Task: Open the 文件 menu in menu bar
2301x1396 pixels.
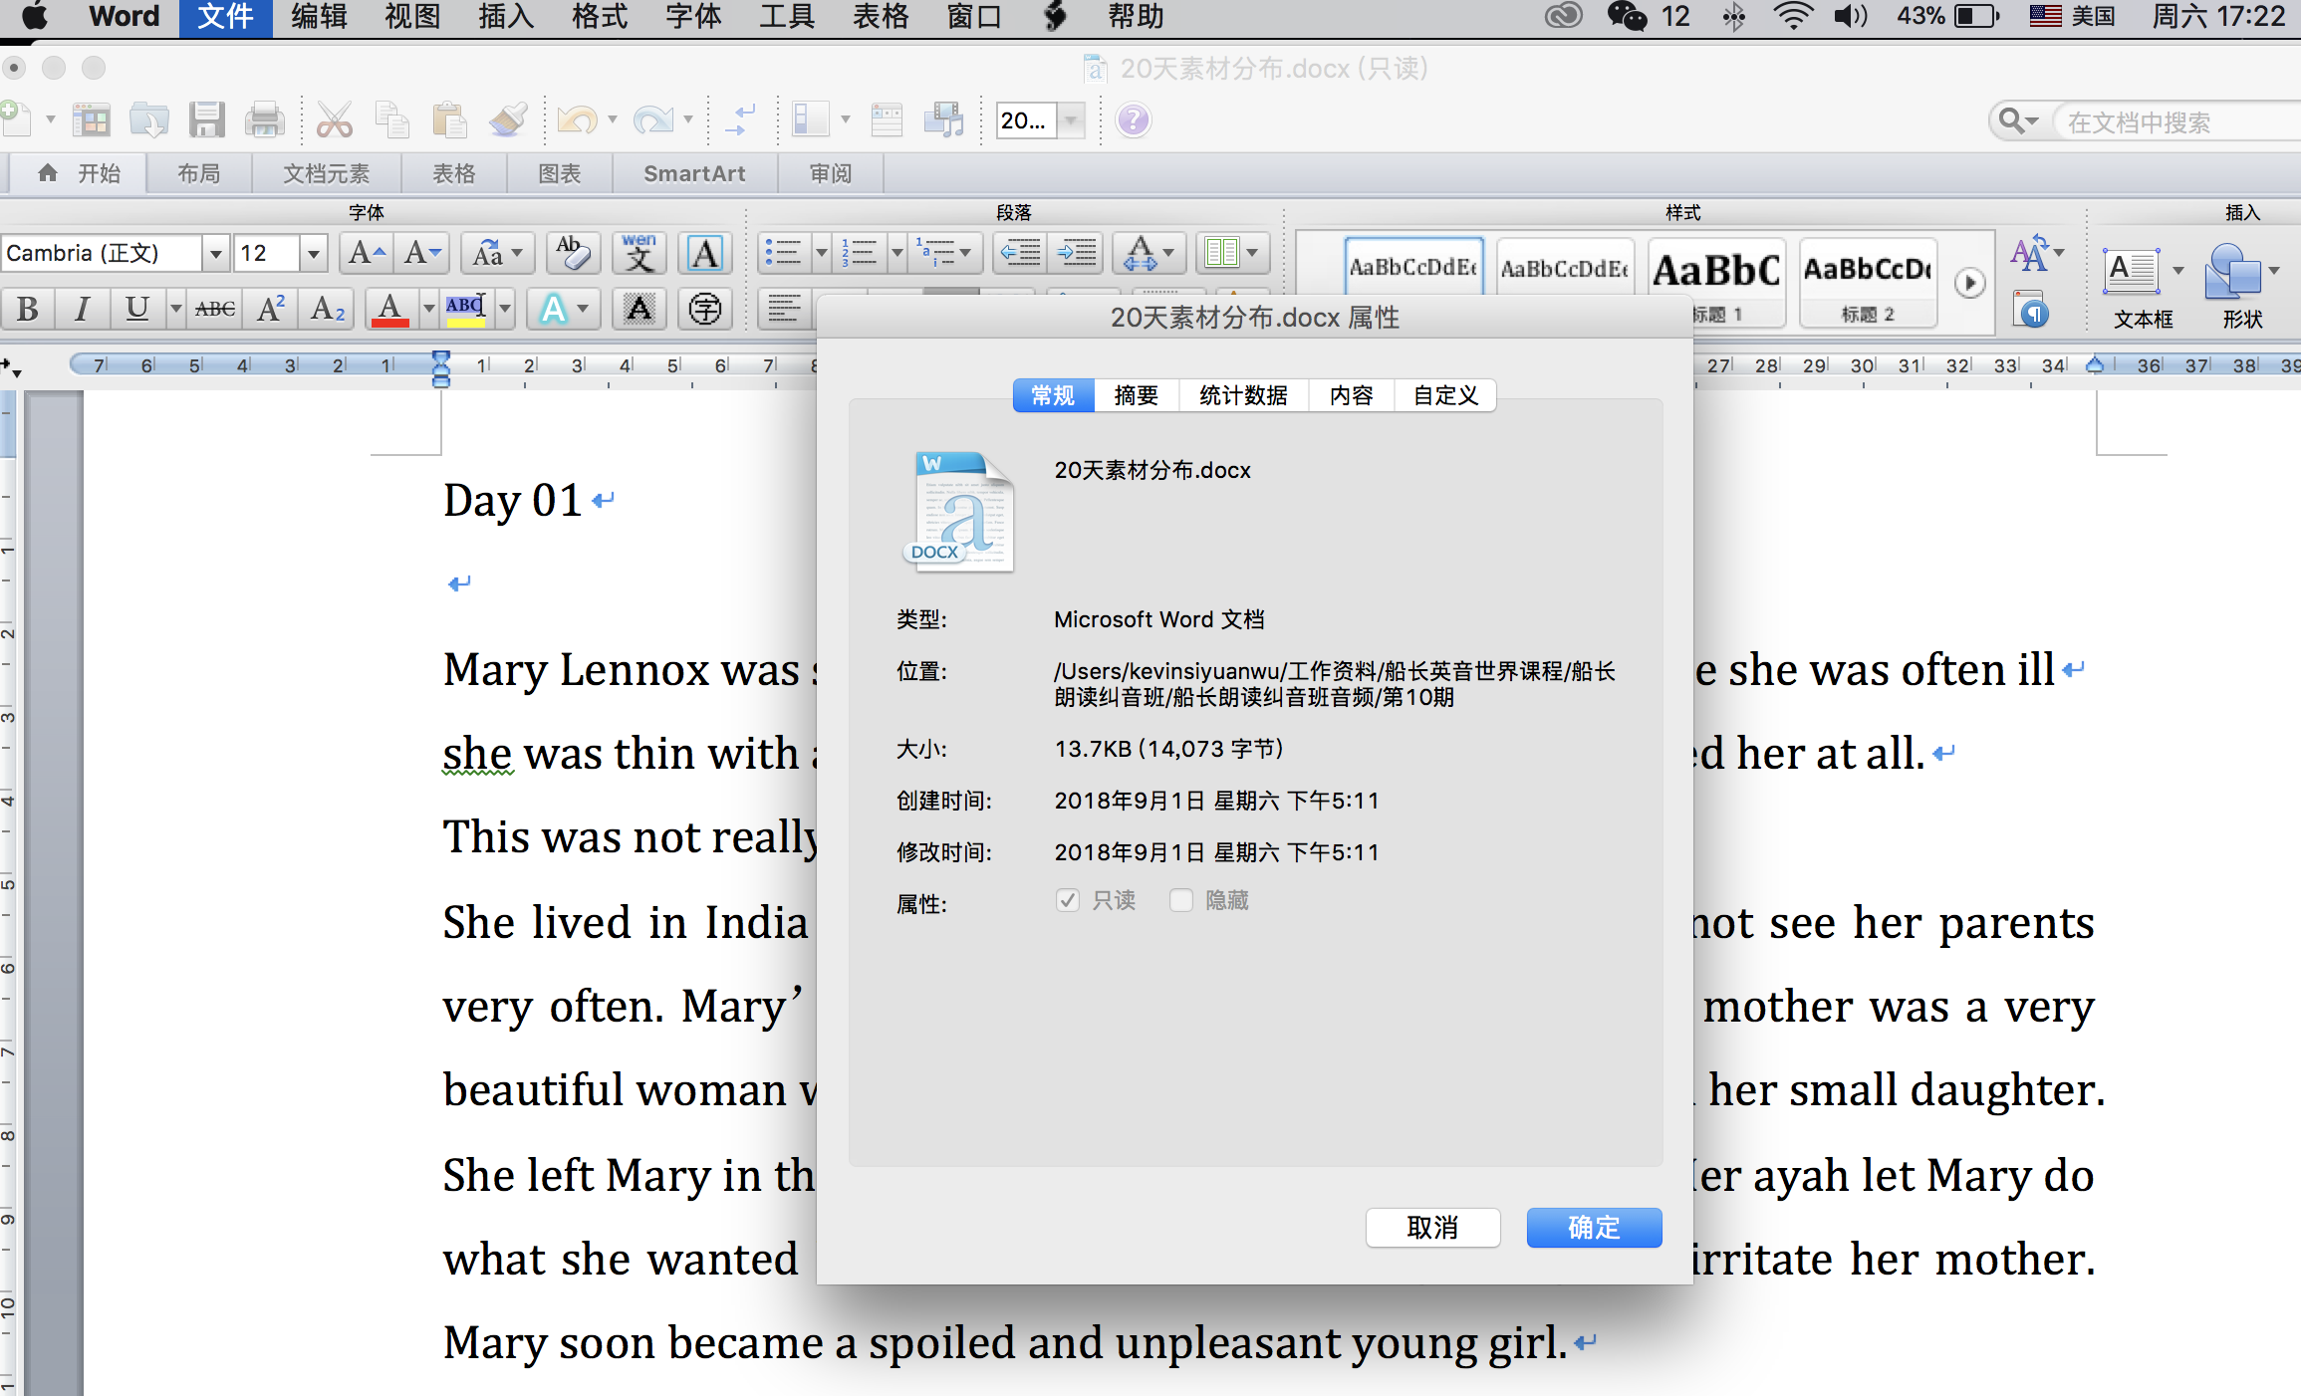Action: pos(225,17)
